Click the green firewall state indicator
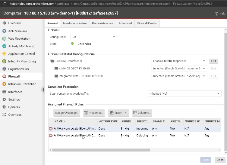This screenshot has width=227, height=165. tap(72, 44)
